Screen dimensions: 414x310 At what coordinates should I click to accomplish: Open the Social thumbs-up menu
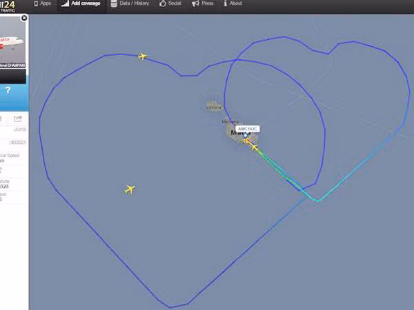click(170, 3)
